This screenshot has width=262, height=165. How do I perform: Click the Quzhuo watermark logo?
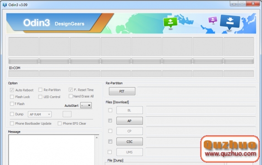230,148
